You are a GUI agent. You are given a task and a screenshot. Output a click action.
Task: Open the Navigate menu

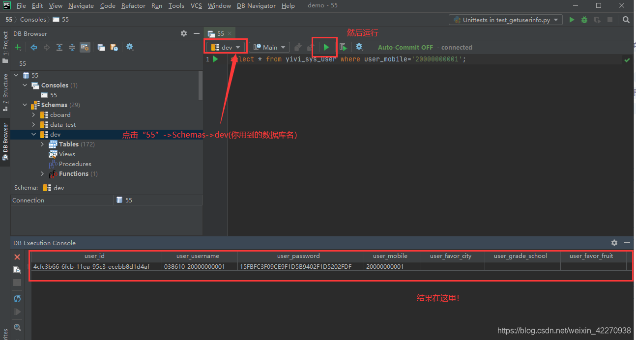[x=81, y=6]
